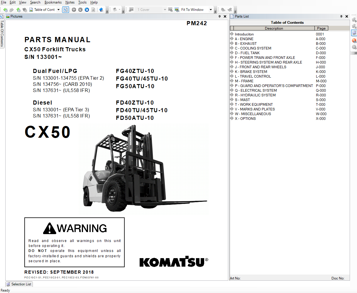Open the Introduciton page entry

244,34
